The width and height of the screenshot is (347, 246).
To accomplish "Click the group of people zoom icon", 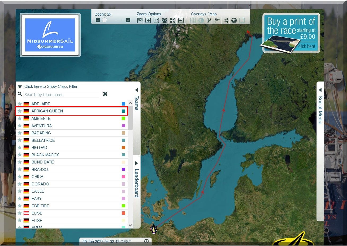I will coord(164,20).
